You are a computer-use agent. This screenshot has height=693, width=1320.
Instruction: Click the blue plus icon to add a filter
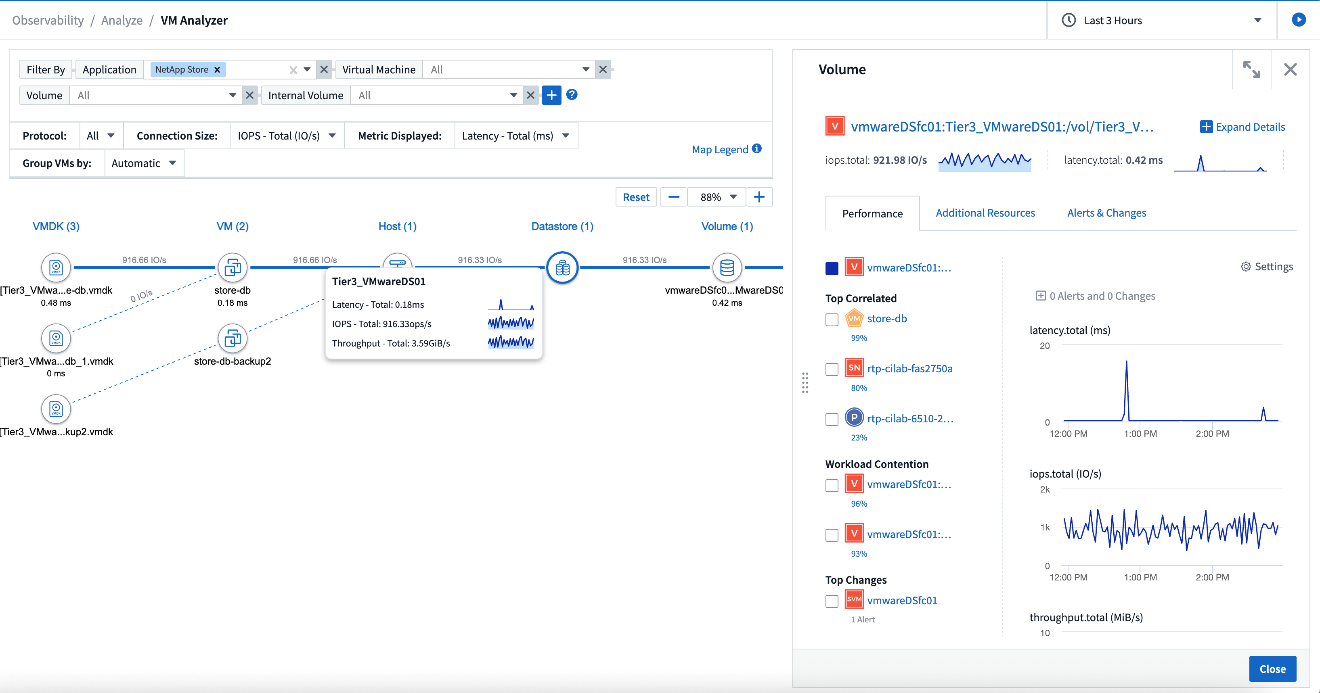(551, 95)
